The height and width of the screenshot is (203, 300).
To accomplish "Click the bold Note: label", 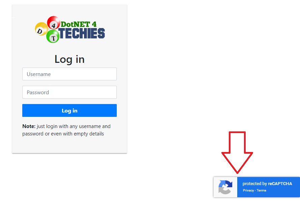I will click(x=29, y=126).
